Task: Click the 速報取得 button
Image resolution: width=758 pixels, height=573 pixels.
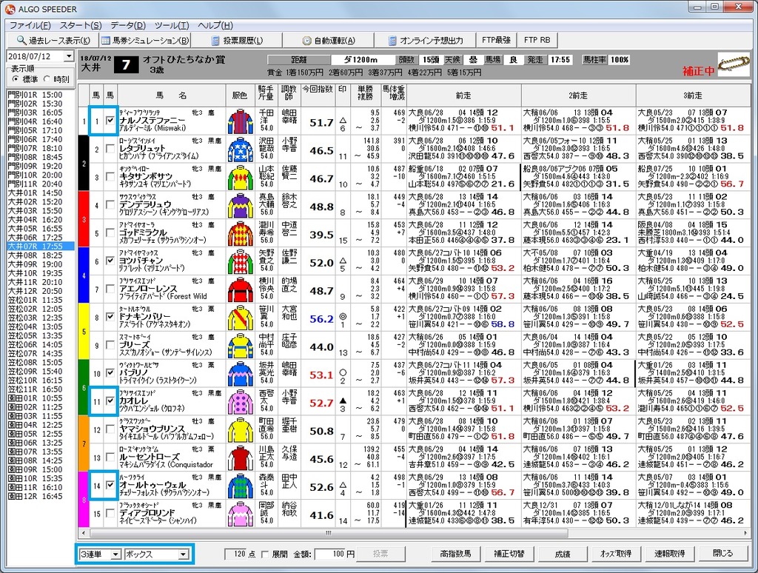Action: point(669,554)
